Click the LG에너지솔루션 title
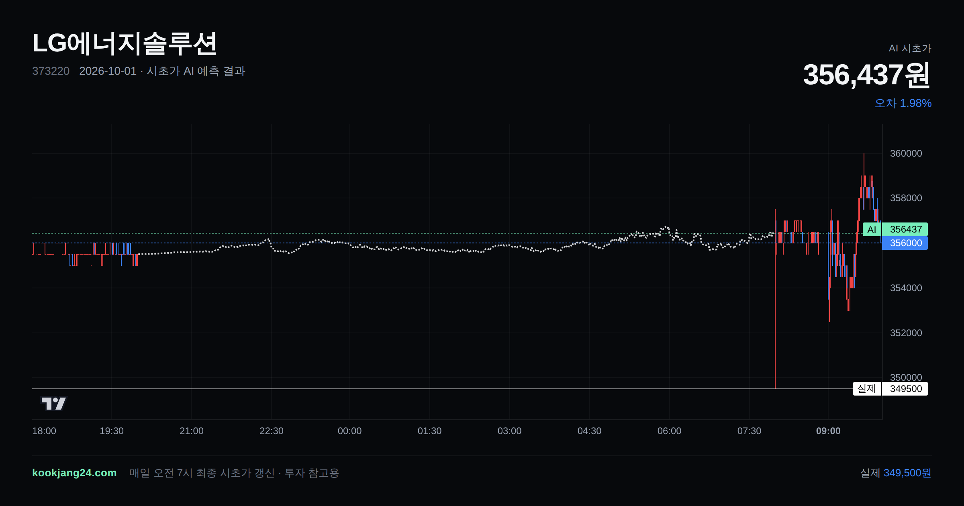 point(125,43)
